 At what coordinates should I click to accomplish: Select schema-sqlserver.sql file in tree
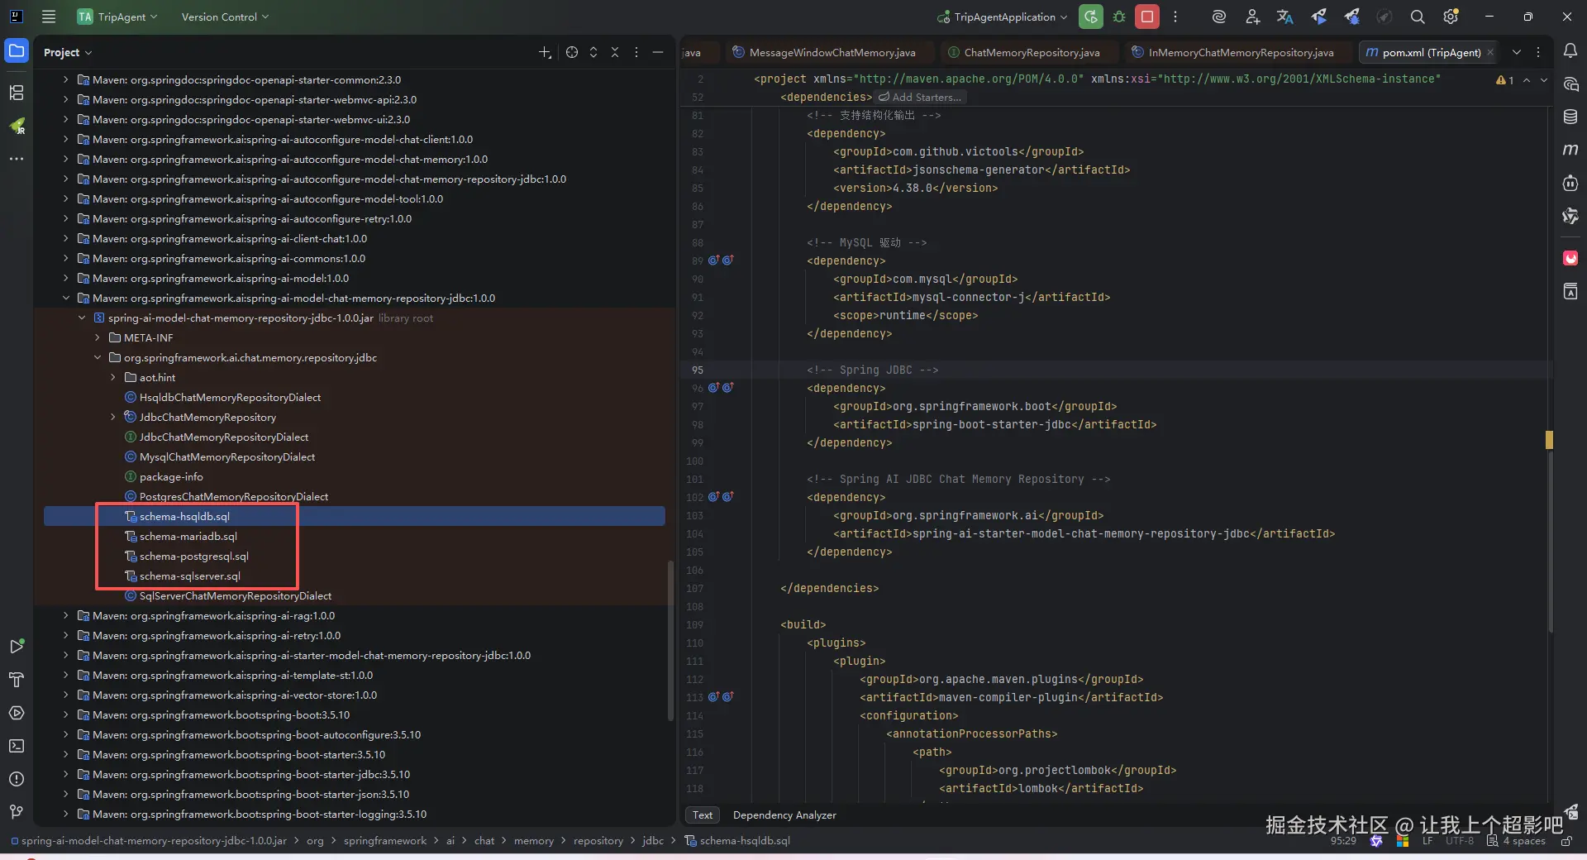click(x=190, y=576)
